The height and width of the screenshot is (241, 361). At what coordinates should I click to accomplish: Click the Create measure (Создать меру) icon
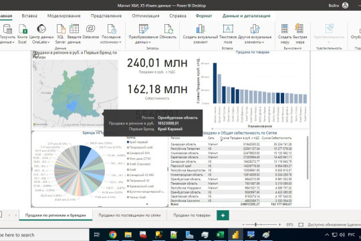tap(285, 33)
